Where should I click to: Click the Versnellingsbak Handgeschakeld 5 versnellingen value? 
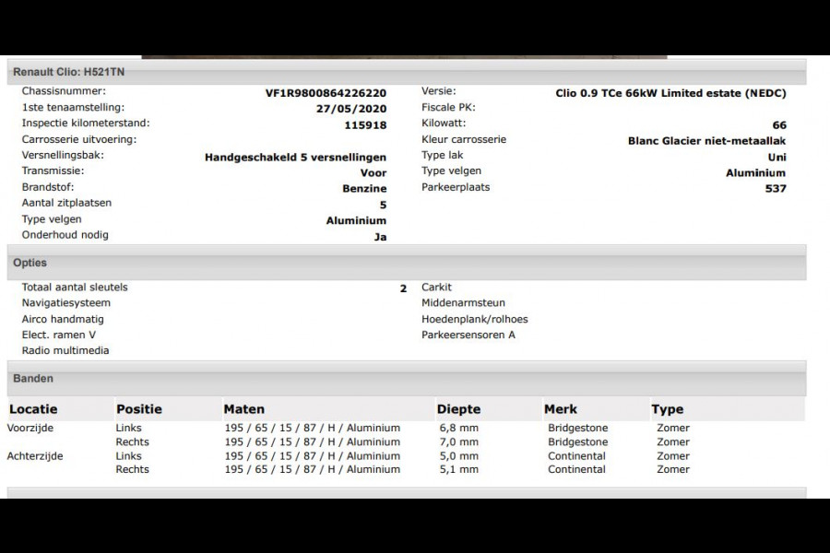[x=297, y=156]
